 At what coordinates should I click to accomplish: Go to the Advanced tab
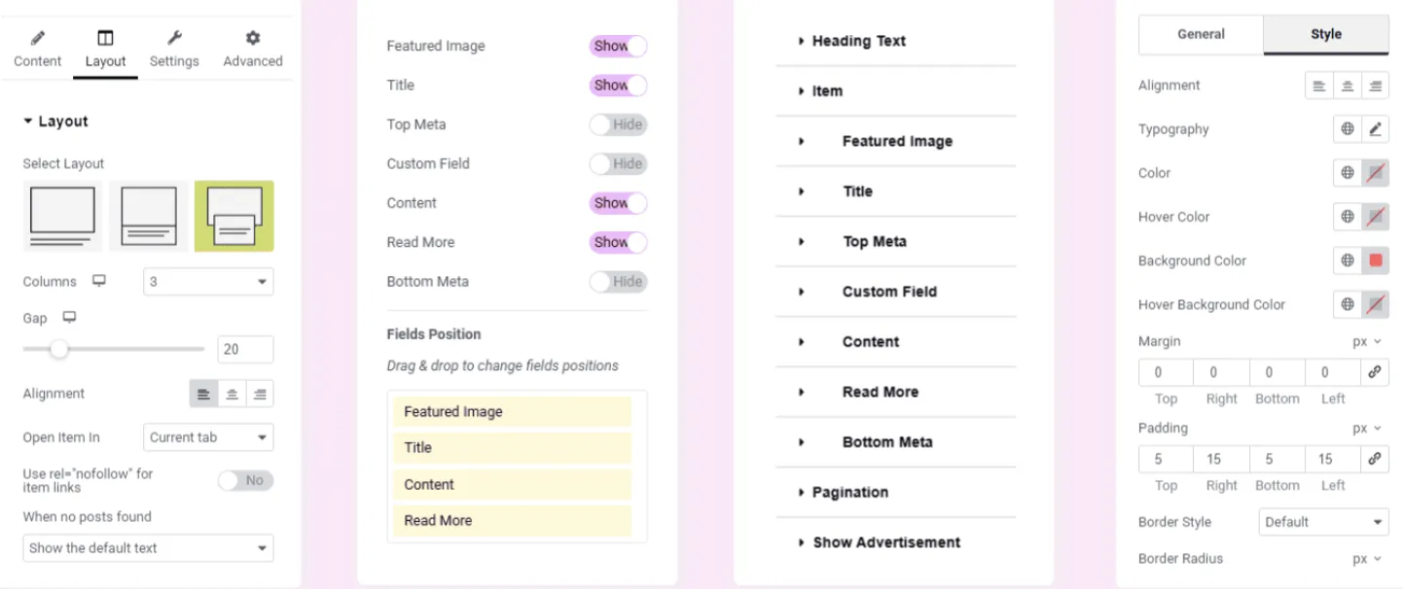253,49
